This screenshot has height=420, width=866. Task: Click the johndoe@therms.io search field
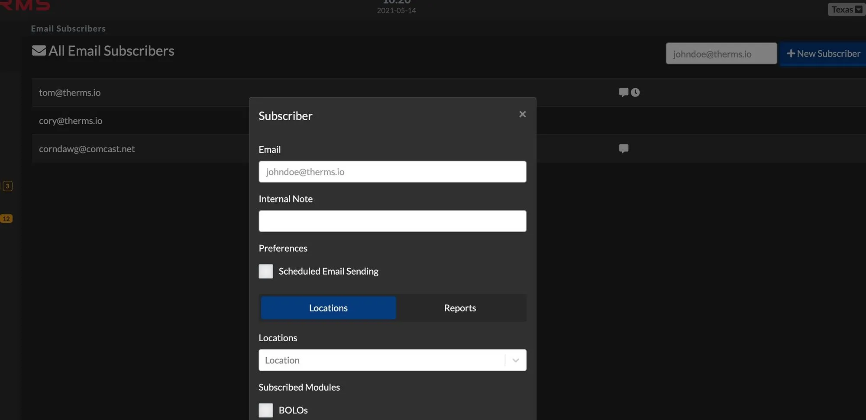click(x=721, y=54)
